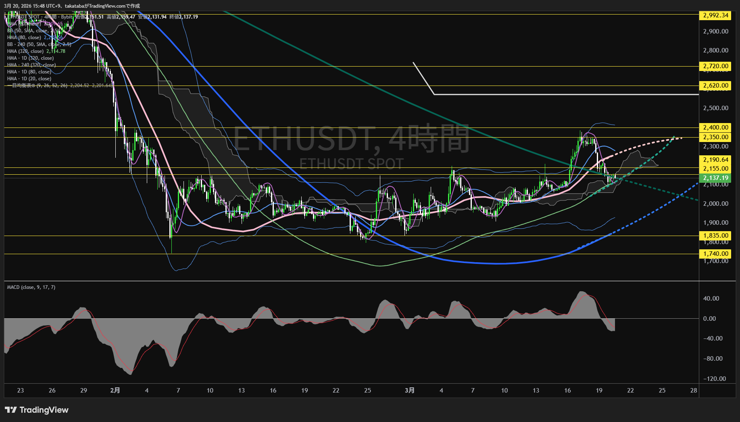740x422 pixels.
Task: Select the HMA (80, close) indicator label
Action: tap(24, 38)
